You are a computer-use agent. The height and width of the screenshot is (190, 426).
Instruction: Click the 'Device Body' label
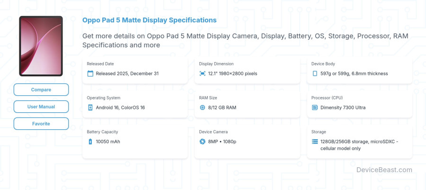(x=323, y=64)
